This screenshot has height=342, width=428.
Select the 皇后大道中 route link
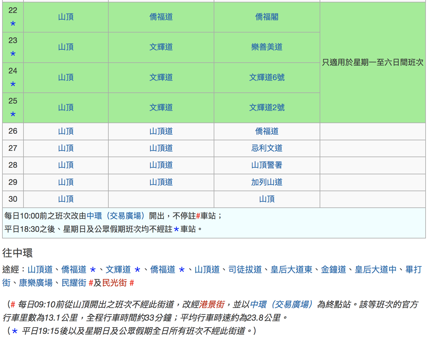click(376, 269)
